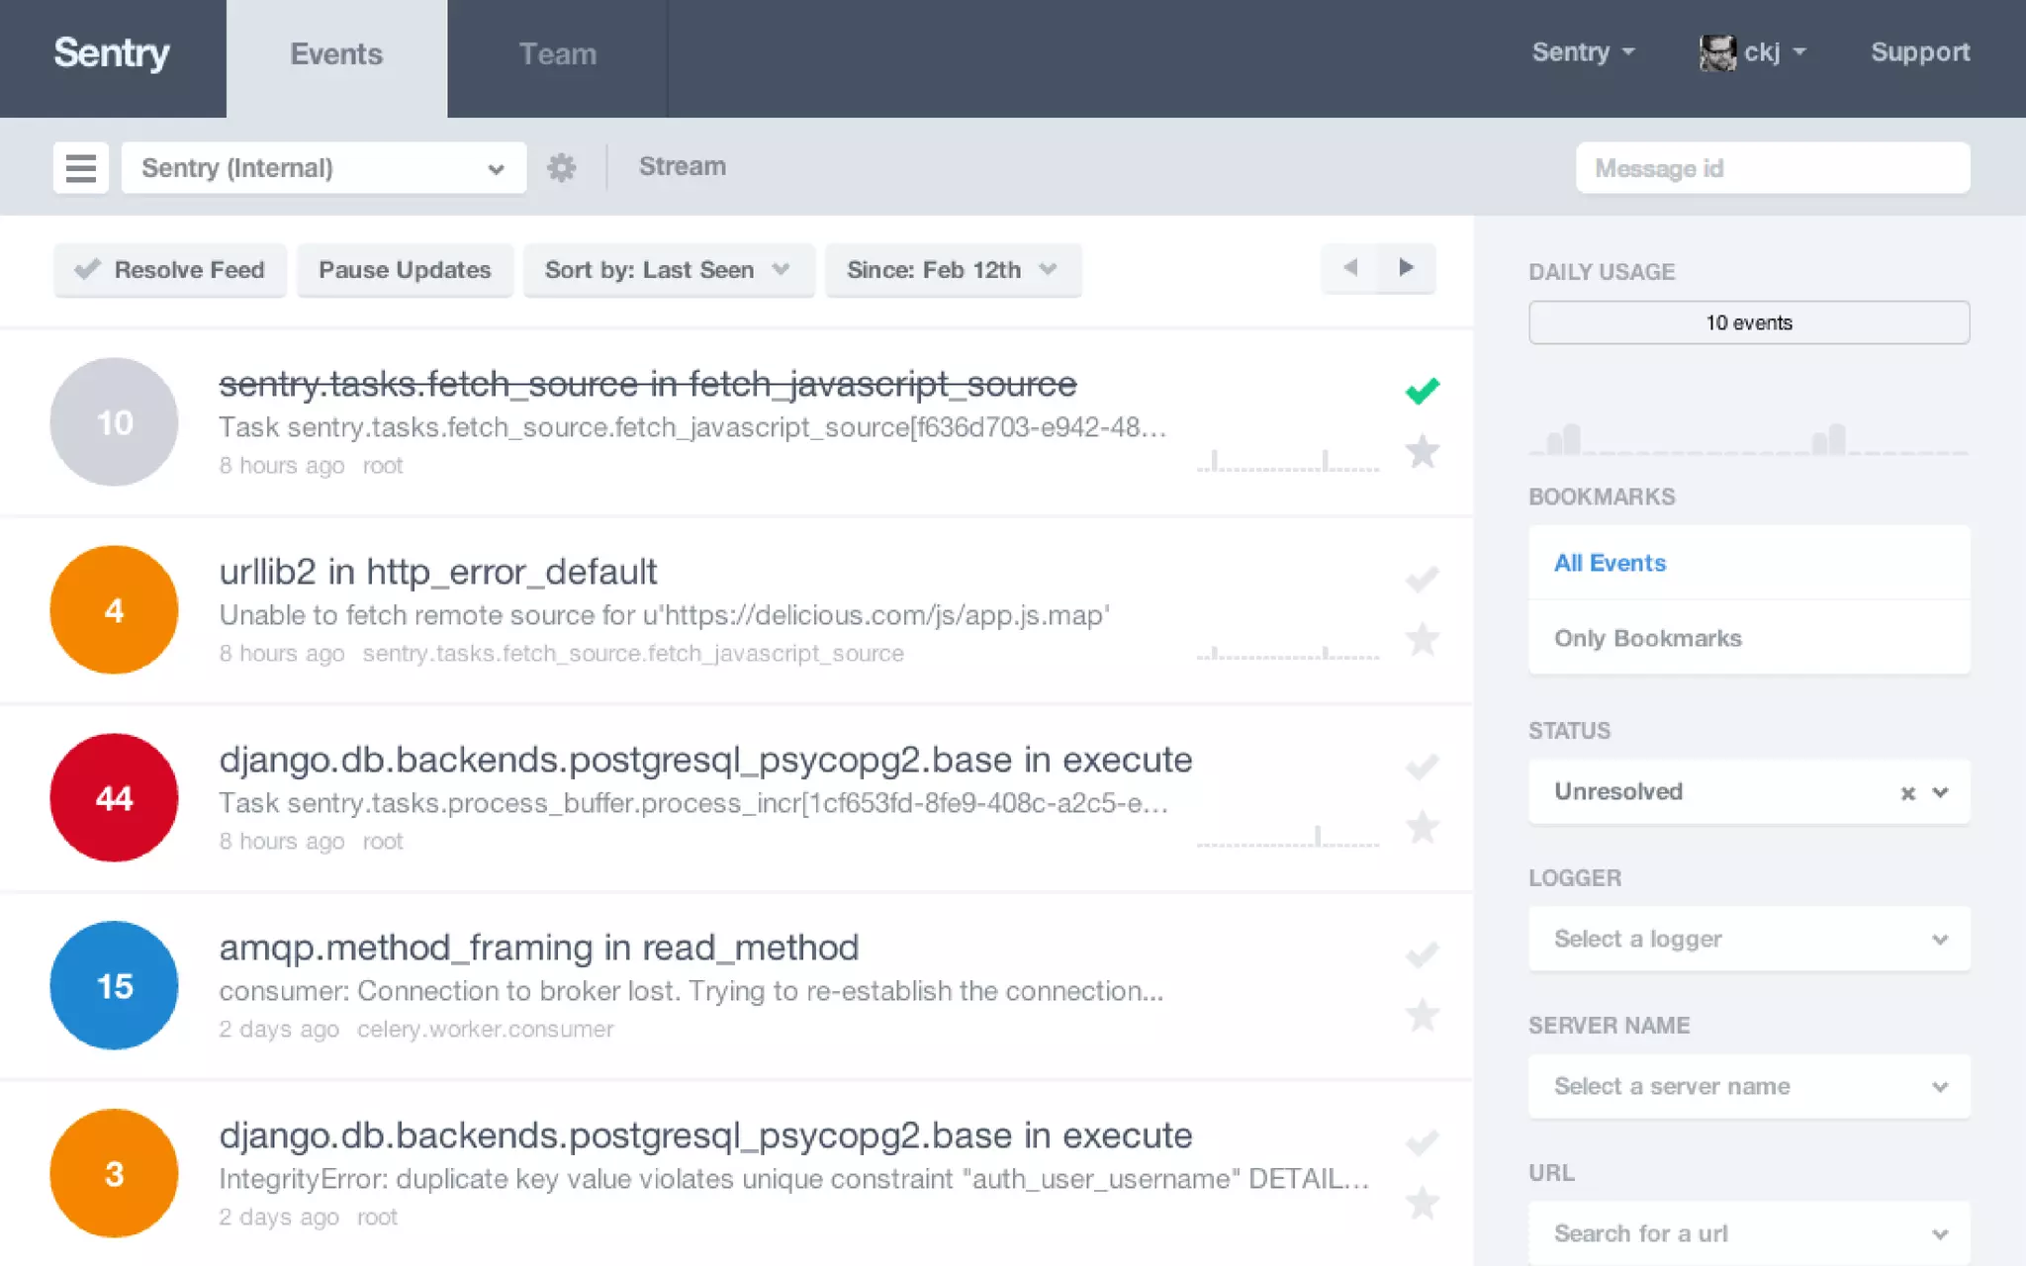Click the ckj user avatar
Screen dimensions: 2026x1266
point(1717,52)
